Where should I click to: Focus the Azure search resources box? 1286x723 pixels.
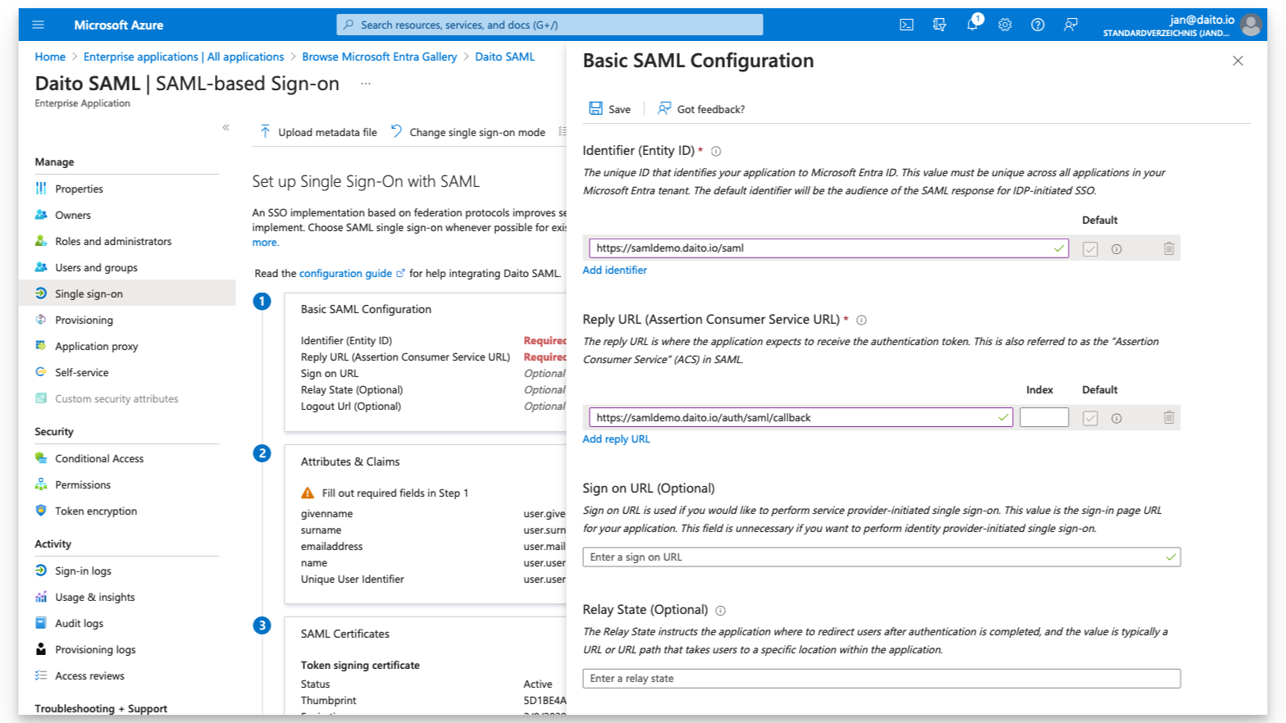point(550,25)
